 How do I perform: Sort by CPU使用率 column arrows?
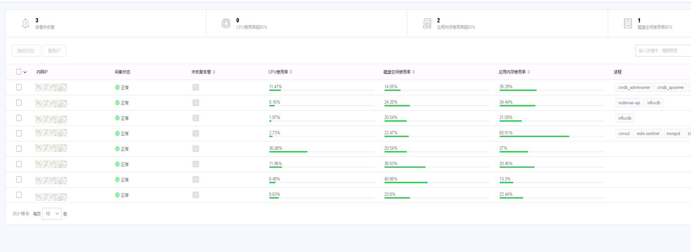(x=291, y=72)
